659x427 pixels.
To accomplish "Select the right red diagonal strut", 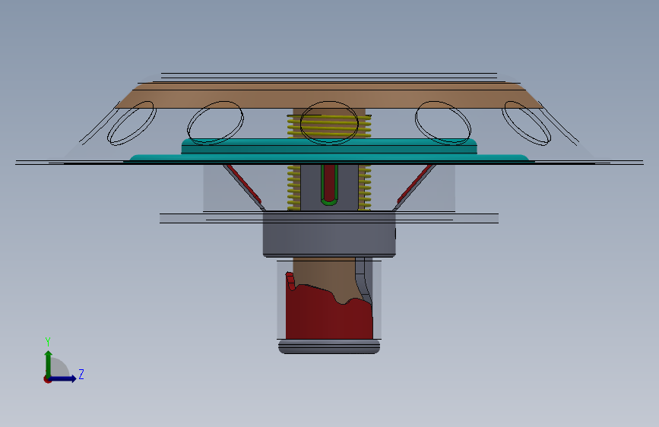I will [x=414, y=184].
